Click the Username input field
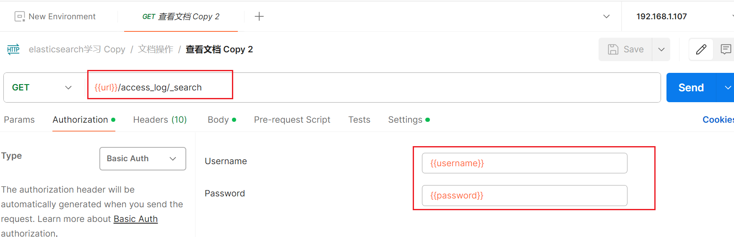 [x=524, y=163]
